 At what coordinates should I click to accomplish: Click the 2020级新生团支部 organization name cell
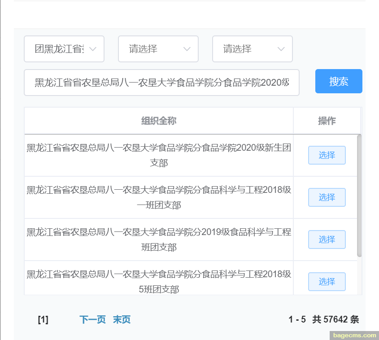159,155
